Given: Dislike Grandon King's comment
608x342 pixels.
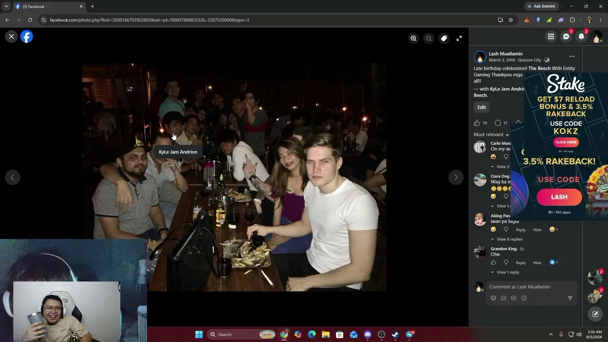Looking at the screenshot, I should [506, 263].
